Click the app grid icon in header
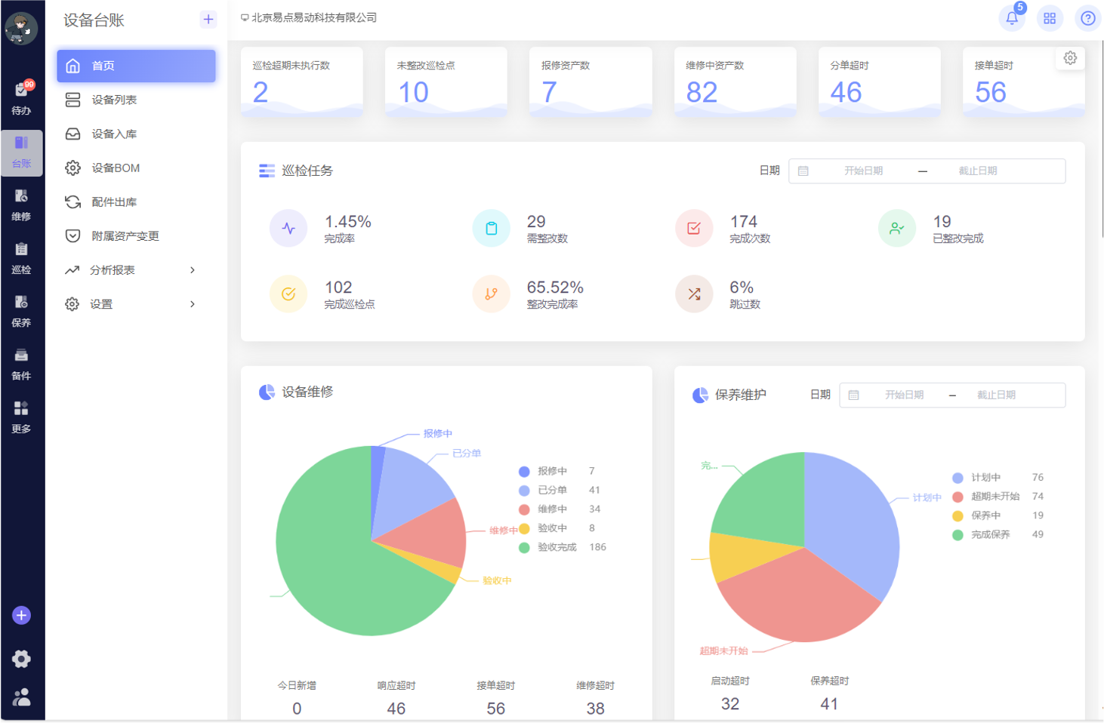This screenshot has height=723, width=1104. [x=1050, y=18]
